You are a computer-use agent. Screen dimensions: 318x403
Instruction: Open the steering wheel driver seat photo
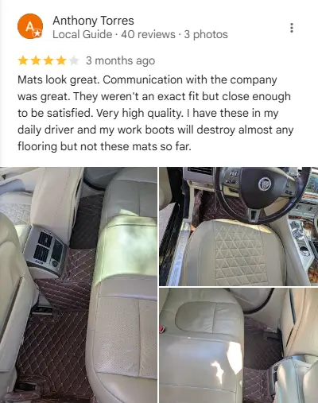238,226
